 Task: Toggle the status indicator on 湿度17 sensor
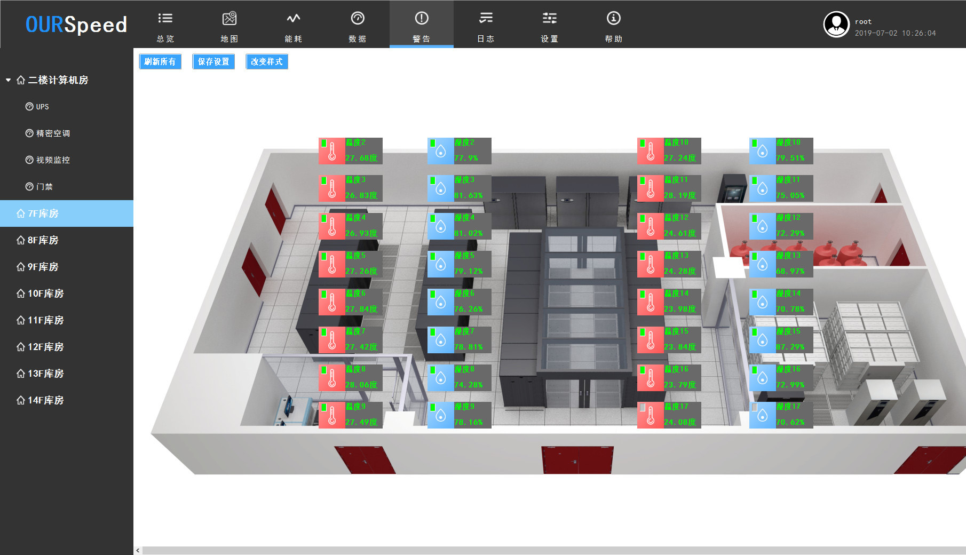[755, 408]
